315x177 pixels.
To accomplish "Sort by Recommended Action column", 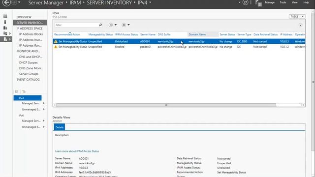I will coord(67,34).
